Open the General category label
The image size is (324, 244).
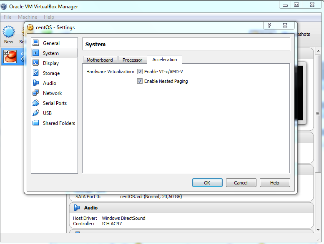pos(51,43)
